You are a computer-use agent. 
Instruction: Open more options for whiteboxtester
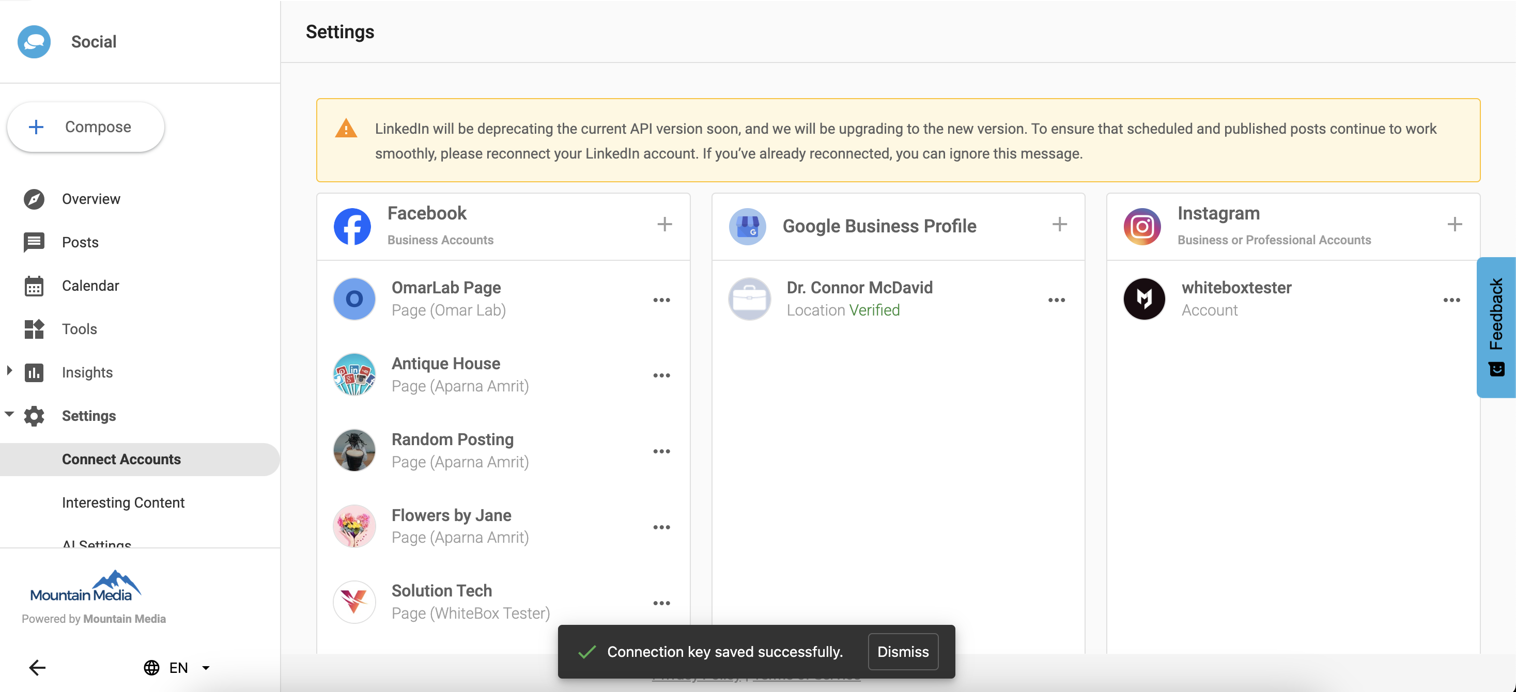1451,300
